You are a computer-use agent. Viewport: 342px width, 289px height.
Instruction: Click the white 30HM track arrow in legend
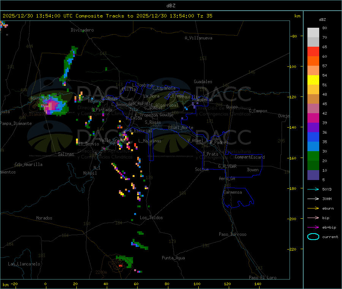pyautogui.click(x=313, y=199)
